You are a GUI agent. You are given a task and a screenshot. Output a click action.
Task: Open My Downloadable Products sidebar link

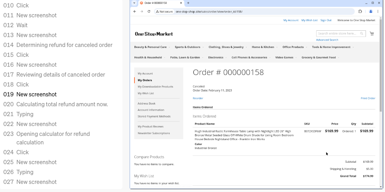coord(155,87)
